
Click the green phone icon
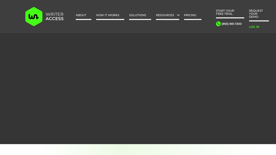[x=218, y=24]
